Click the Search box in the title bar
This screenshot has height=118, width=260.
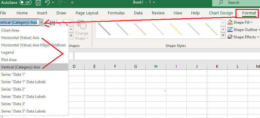coord(236,3)
